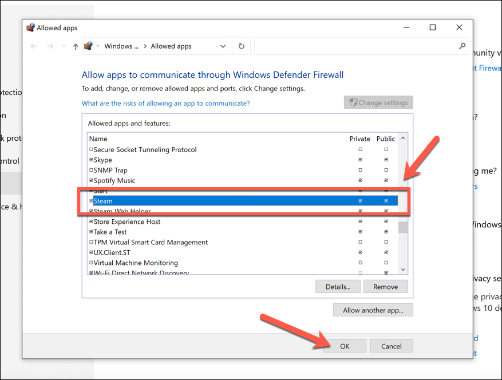Toggle the Skype app checkbox

point(91,160)
